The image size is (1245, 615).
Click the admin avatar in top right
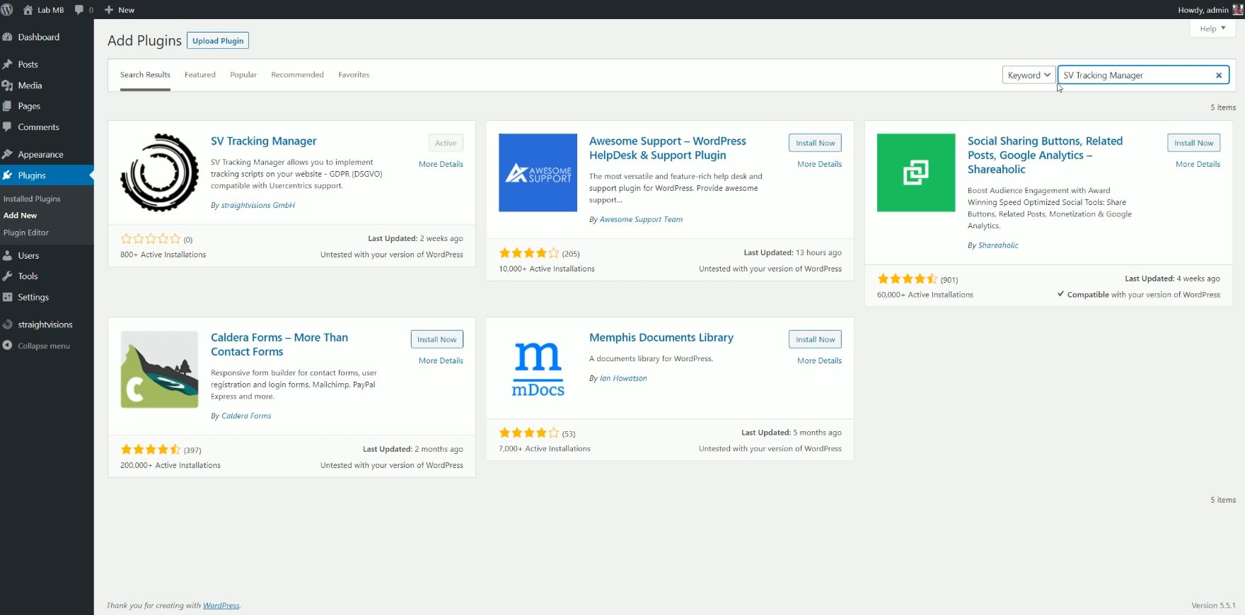[x=1237, y=10]
